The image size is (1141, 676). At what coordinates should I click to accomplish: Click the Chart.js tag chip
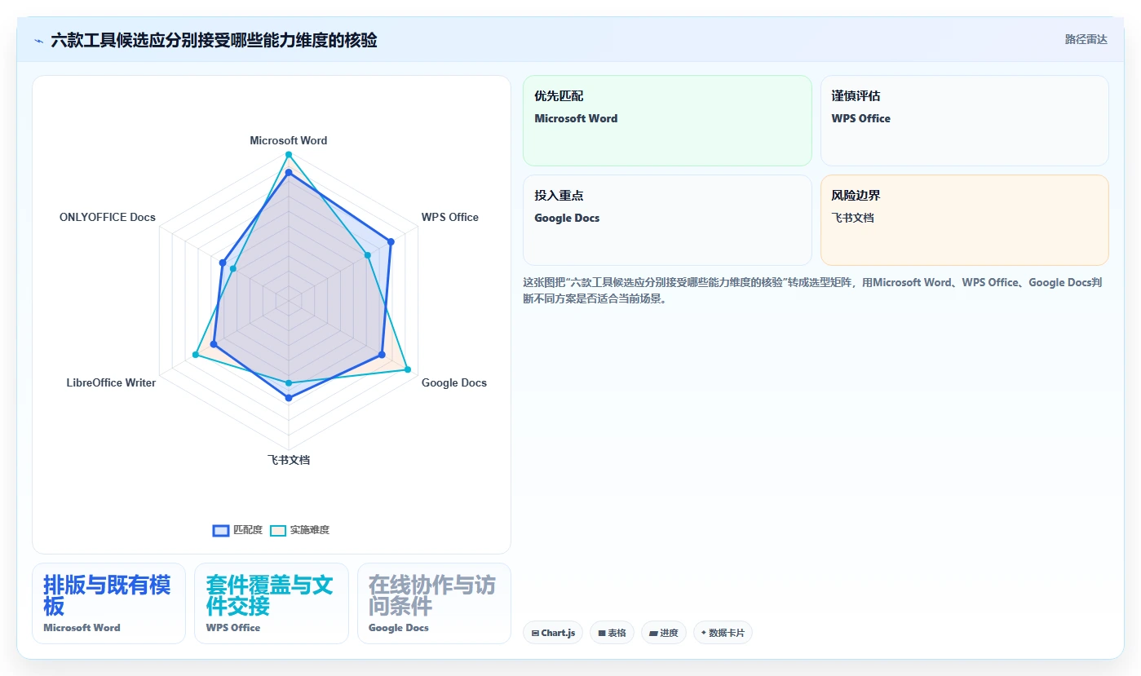coord(553,633)
